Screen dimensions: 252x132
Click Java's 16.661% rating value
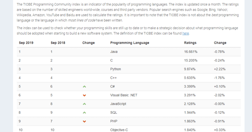pos(191,52)
